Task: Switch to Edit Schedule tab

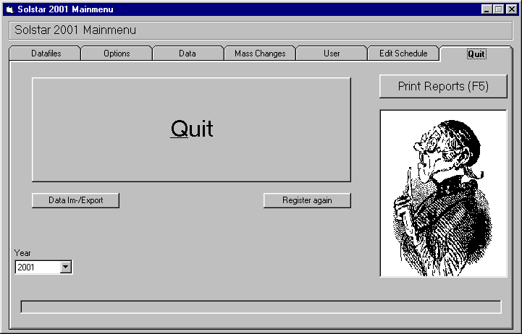Action: (403, 53)
